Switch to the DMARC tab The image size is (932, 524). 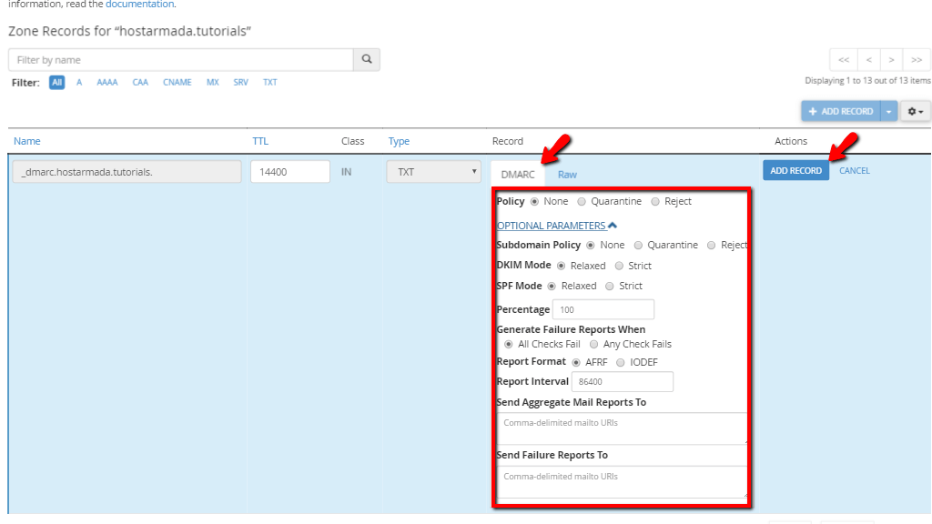click(518, 175)
